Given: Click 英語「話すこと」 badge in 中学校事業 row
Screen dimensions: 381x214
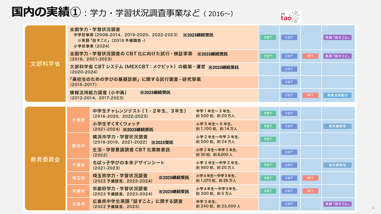Looking at the screenshot, I should 337,38.
